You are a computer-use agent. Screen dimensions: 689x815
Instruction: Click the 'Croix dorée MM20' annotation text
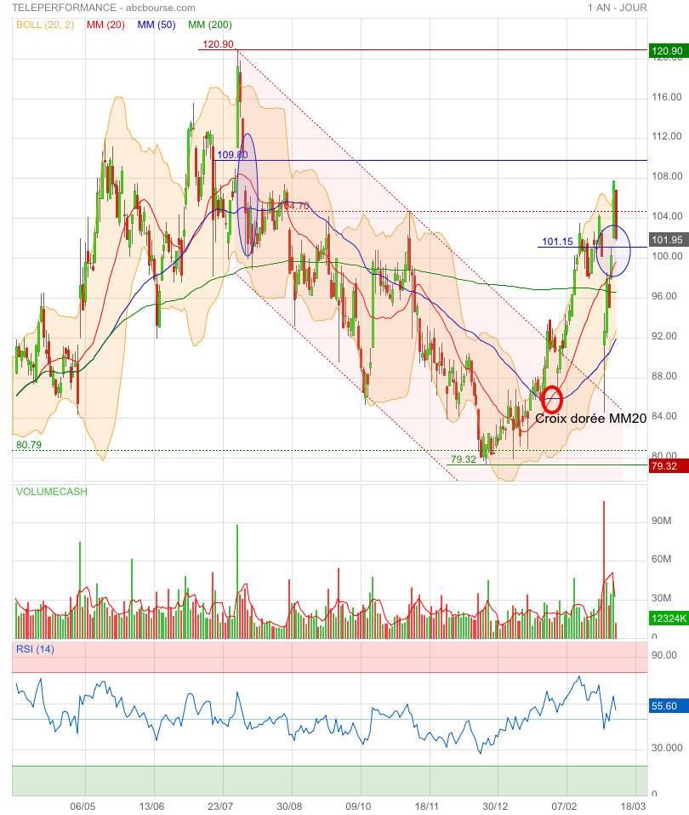click(x=591, y=419)
